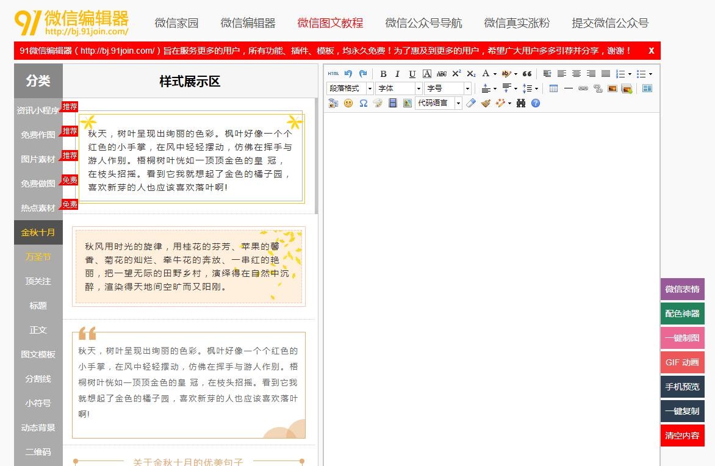This screenshot has width=715, height=466.
Task: Select 金秋十月 category in sidebar
Action: pos(38,232)
